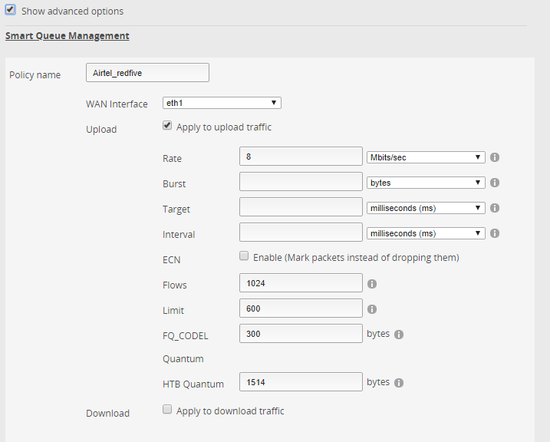Toggle Apply to upload traffic checkbox
Image resolution: width=550 pixels, height=442 pixels.
[x=167, y=126]
